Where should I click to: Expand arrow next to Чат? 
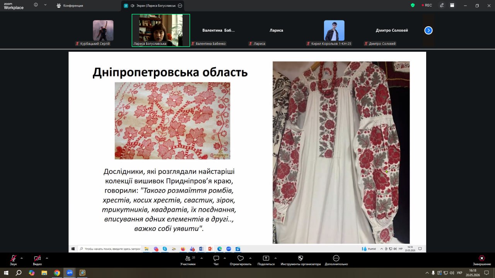tap(225, 258)
